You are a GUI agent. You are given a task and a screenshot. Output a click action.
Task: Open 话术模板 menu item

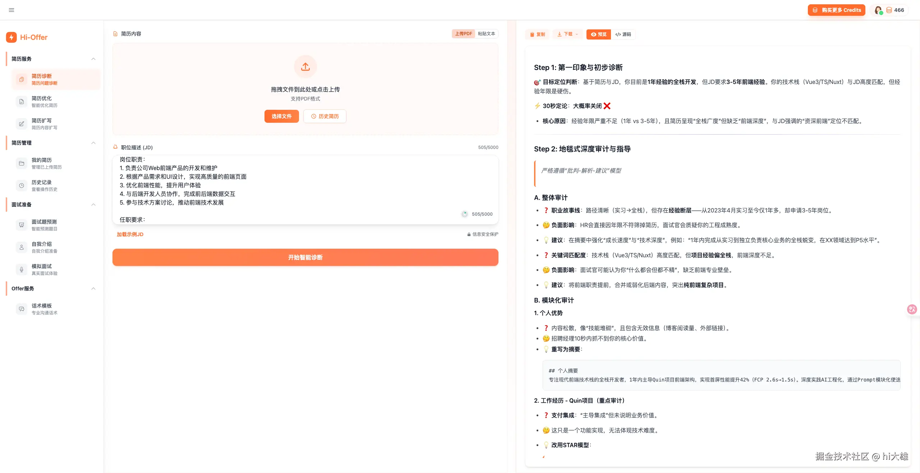tap(42, 309)
